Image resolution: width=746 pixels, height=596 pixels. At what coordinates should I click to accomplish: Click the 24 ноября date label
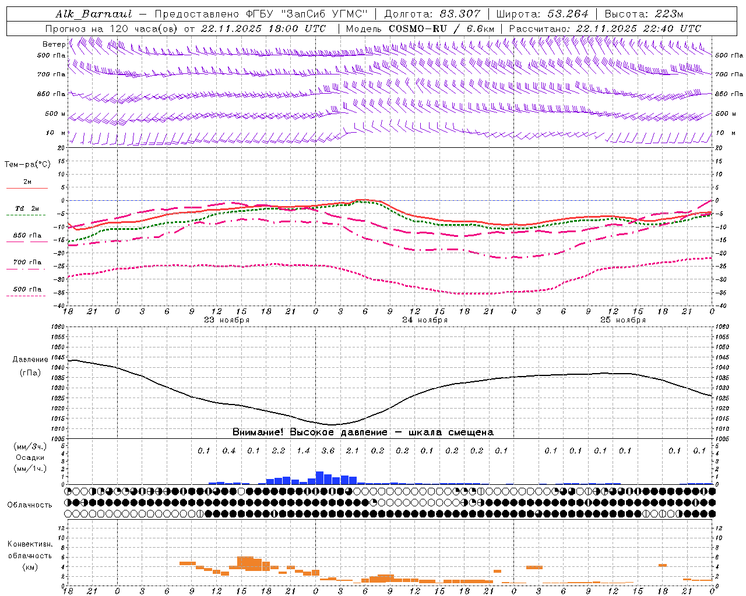point(425,320)
